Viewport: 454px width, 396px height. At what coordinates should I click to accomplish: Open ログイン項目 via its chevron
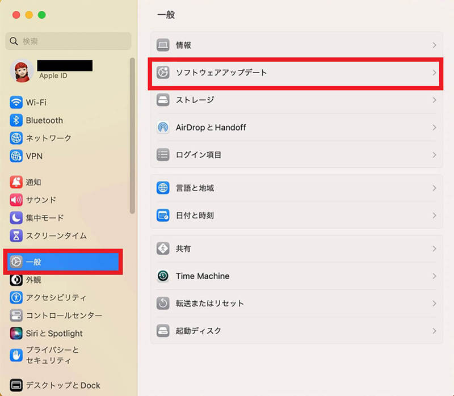tap(434, 155)
